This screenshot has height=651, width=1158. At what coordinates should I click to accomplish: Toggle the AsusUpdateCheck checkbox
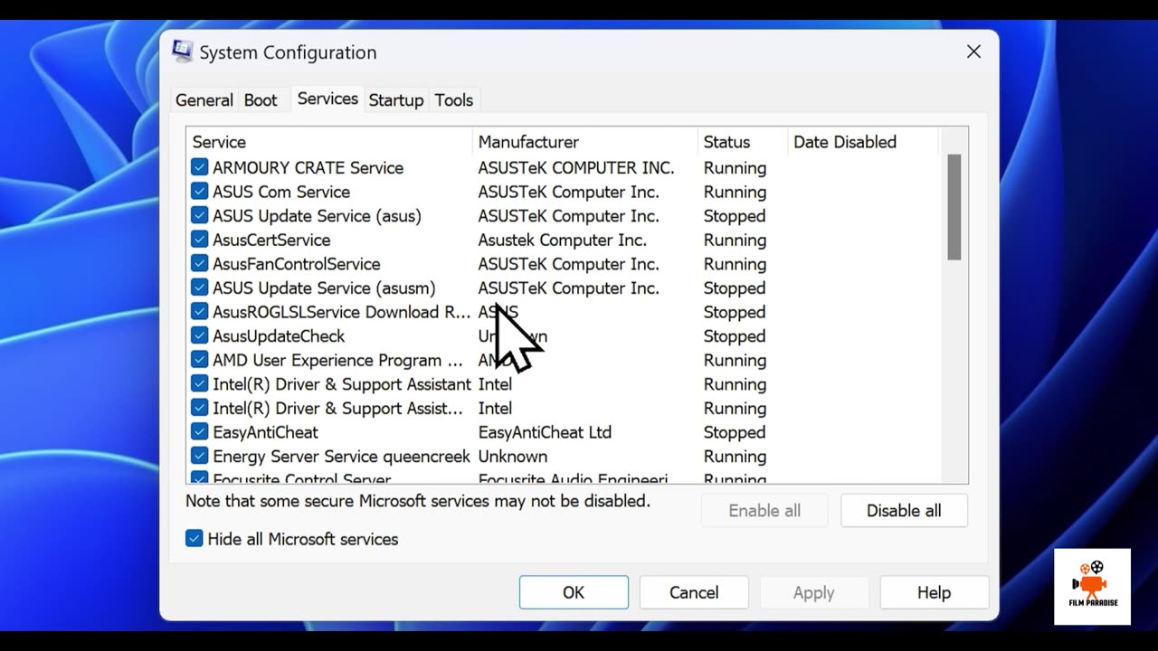point(200,335)
